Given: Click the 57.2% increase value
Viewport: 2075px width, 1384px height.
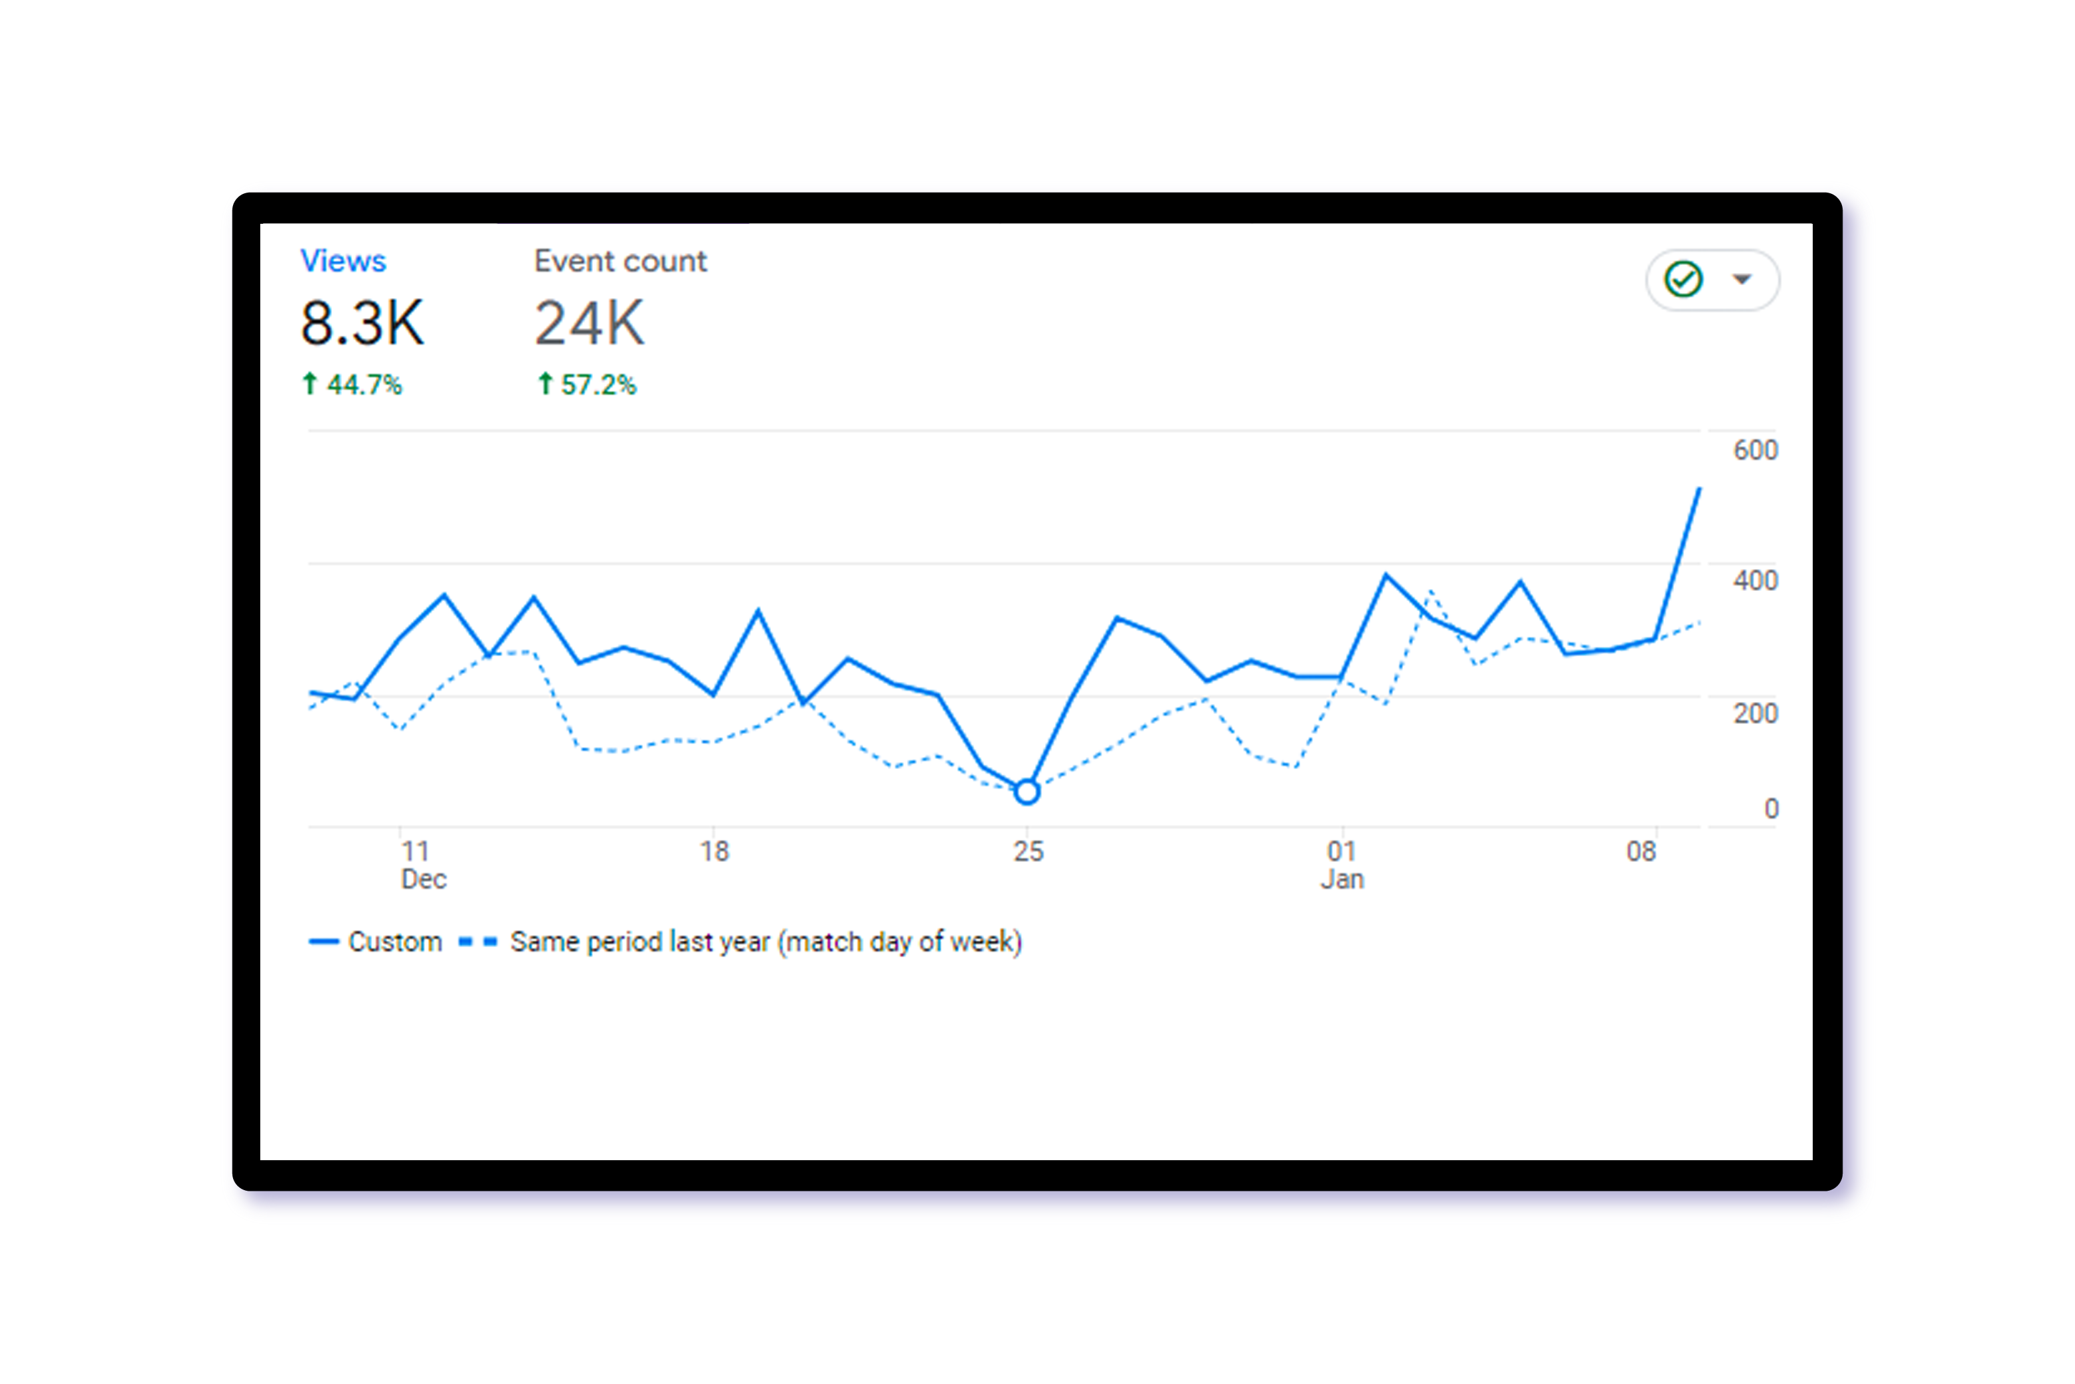Looking at the screenshot, I should point(598,385).
